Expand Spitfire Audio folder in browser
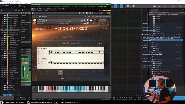This screenshot has width=185, height=104. point(152,70)
